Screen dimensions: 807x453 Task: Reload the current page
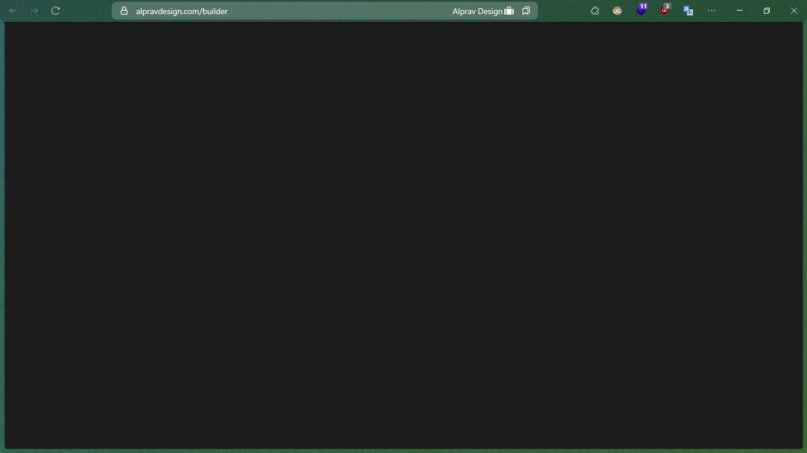click(56, 11)
